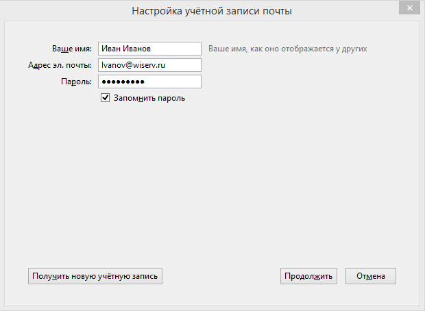This screenshot has width=425, height=311.
Task: Focus the Ваше имя input field
Action: [x=149, y=49]
